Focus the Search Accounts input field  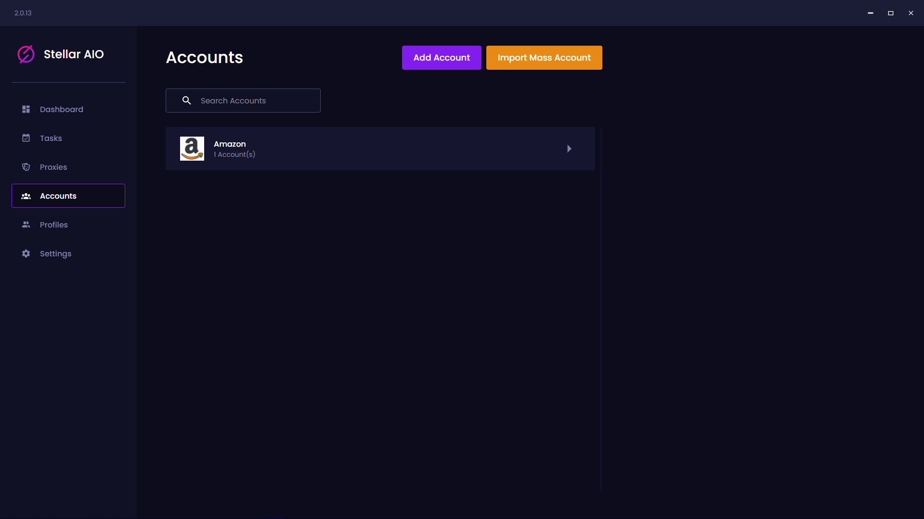pos(255,101)
